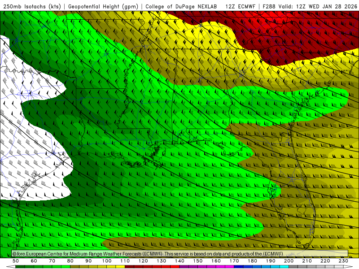Click the 80 value on the color scale

point(70,261)
